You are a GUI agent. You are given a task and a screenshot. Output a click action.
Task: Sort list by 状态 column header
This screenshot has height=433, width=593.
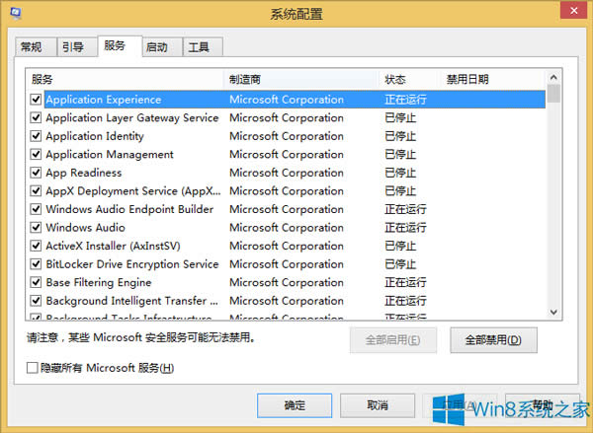pos(407,79)
